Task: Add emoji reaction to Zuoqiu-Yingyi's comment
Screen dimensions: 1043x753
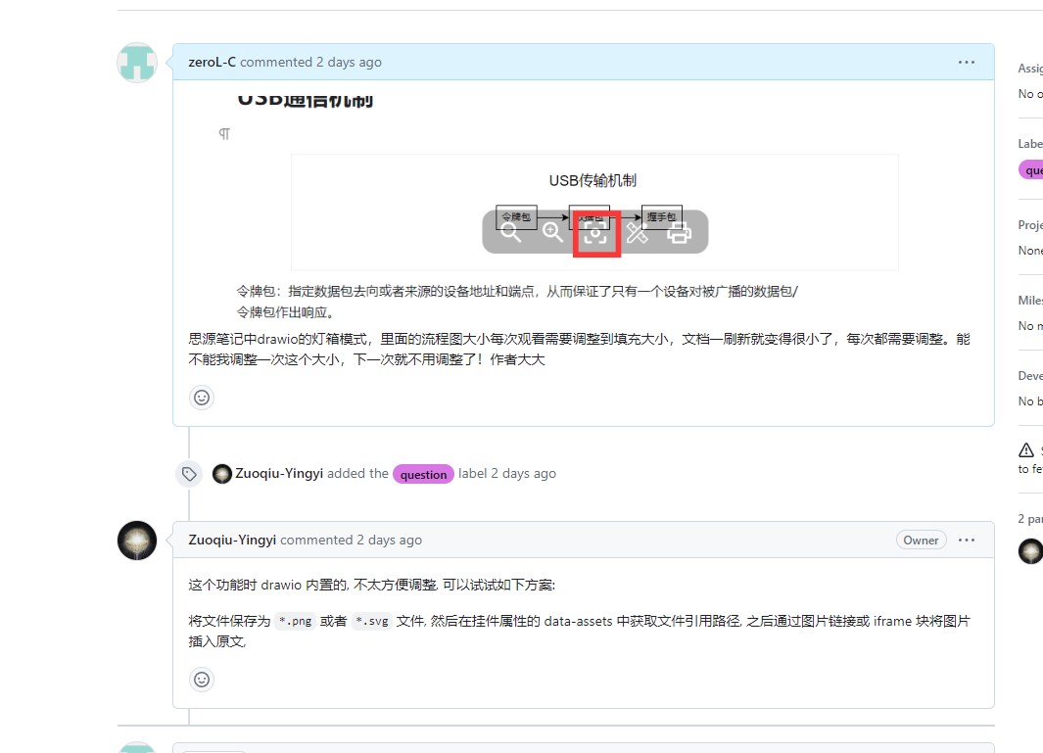Action: pos(202,680)
